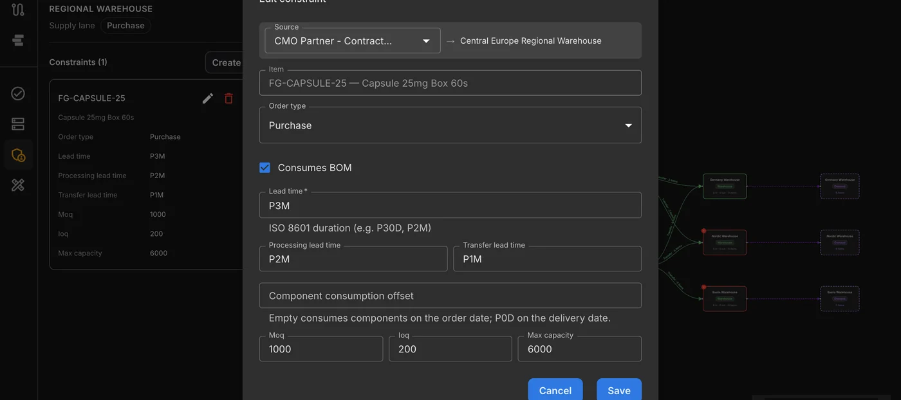Click the 200 Ioq value in card
Image resolution: width=901 pixels, height=400 pixels.
tap(156, 234)
